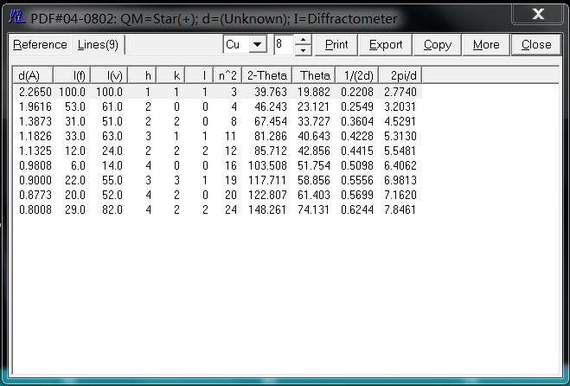Click the Close button
Screen dimensions: 570x386
[x=536, y=45]
